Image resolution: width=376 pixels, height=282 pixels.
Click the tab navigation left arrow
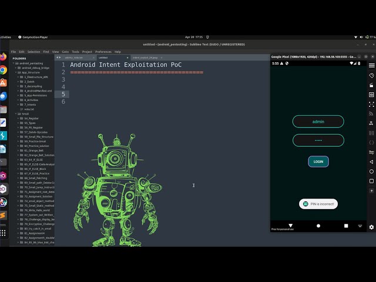(57, 58)
